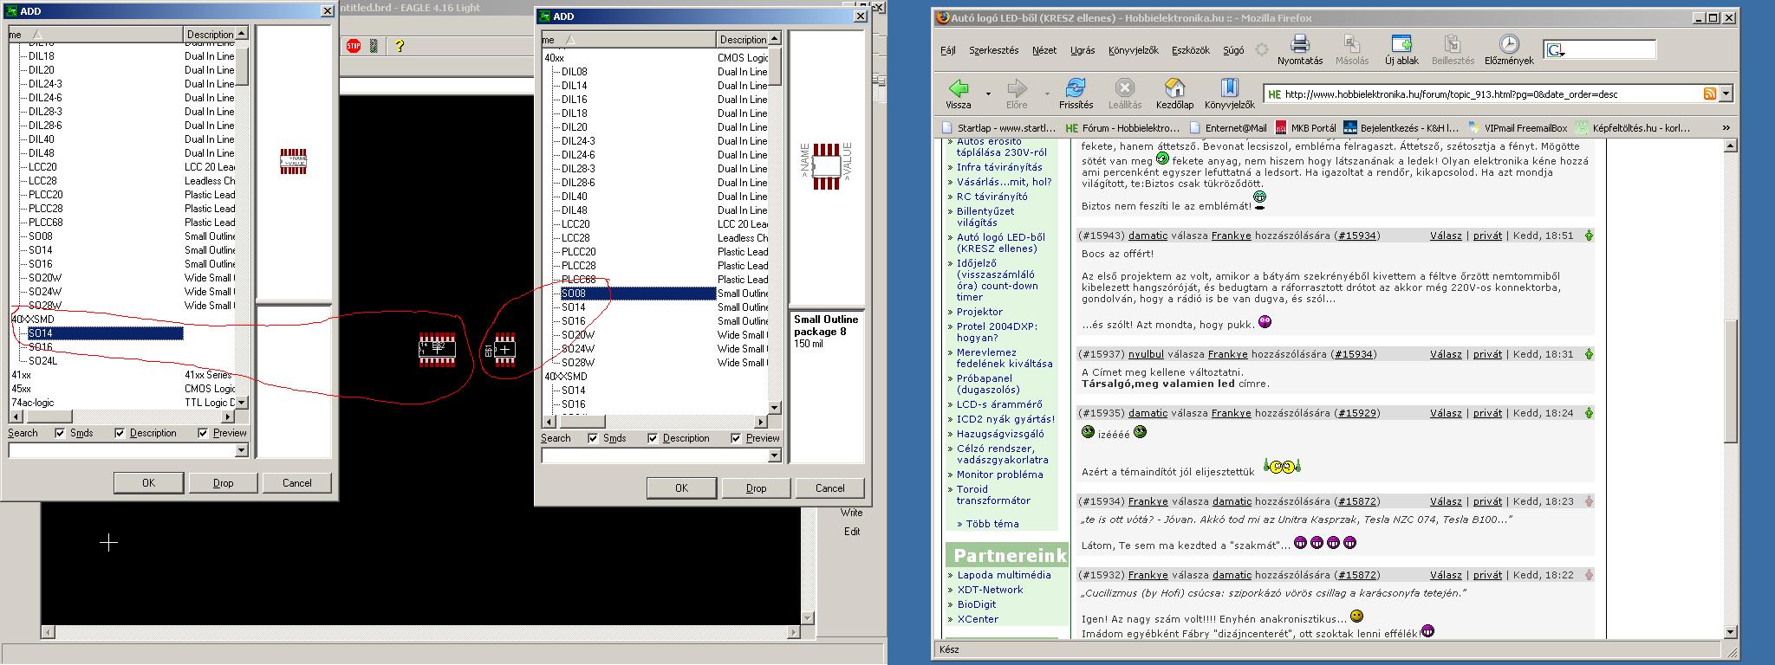
Task: Click OK in the left ADD dialog
Action: pos(148,482)
